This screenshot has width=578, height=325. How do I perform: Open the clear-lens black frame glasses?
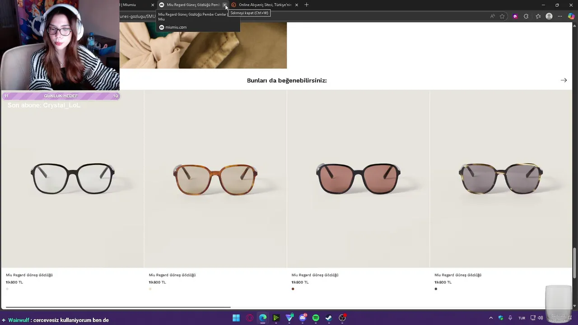73,179
